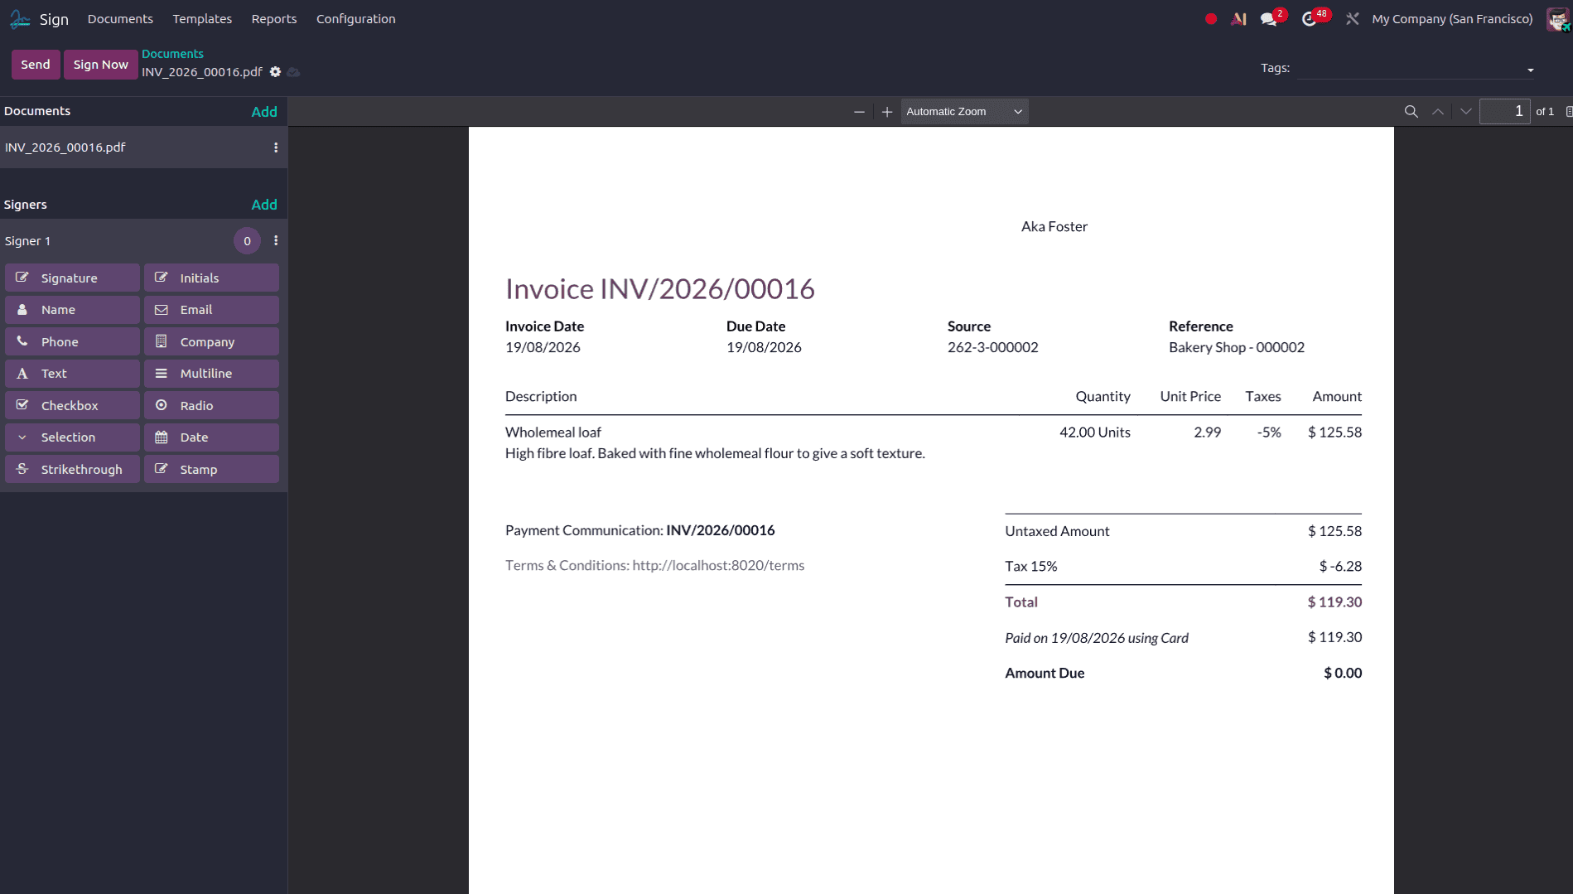Go to previous PDF page arrow
This screenshot has width=1573, height=894.
[x=1438, y=112]
